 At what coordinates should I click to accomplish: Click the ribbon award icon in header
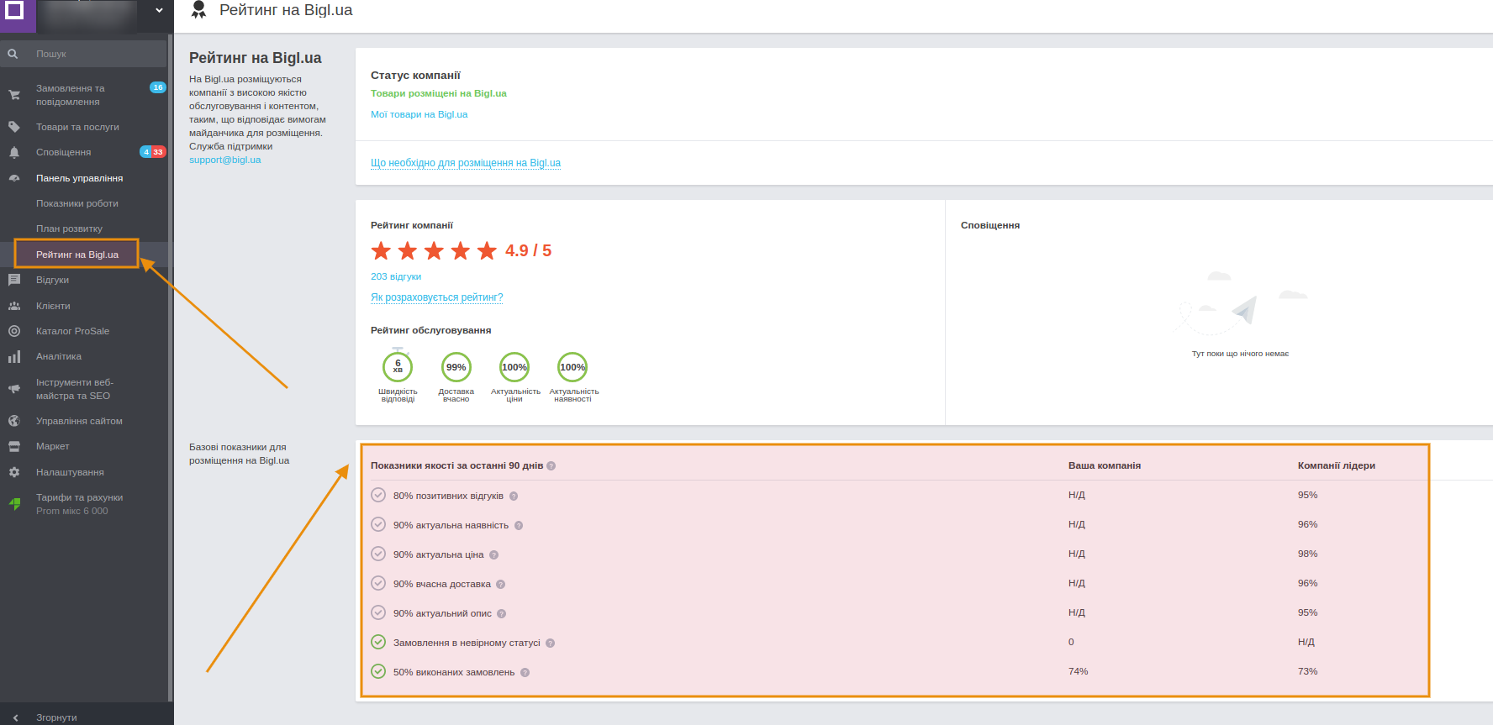point(198,10)
